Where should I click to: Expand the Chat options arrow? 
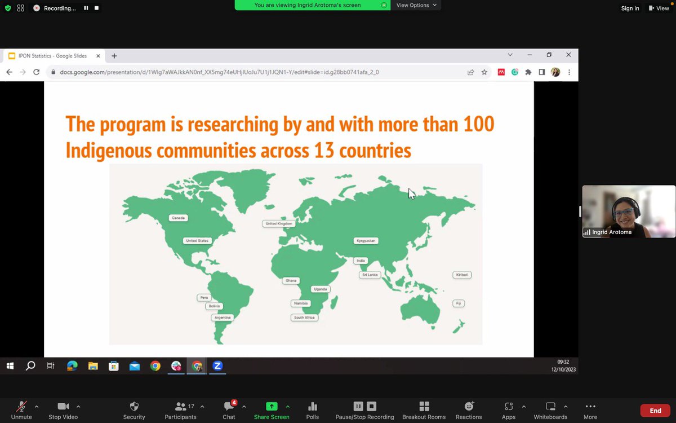click(x=244, y=406)
